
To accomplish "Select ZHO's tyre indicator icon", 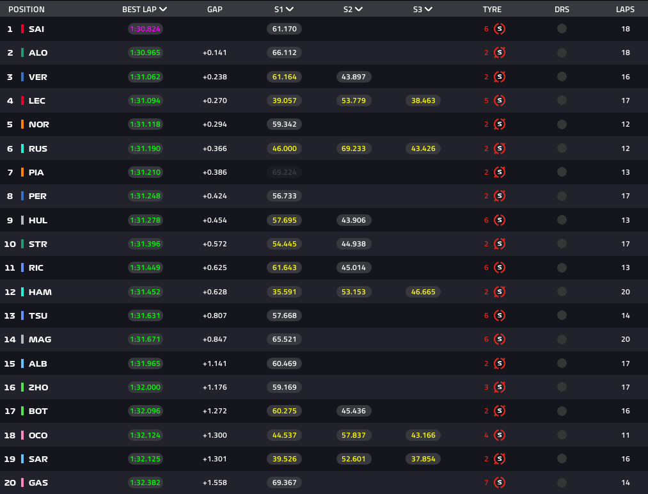I will click(x=500, y=387).
